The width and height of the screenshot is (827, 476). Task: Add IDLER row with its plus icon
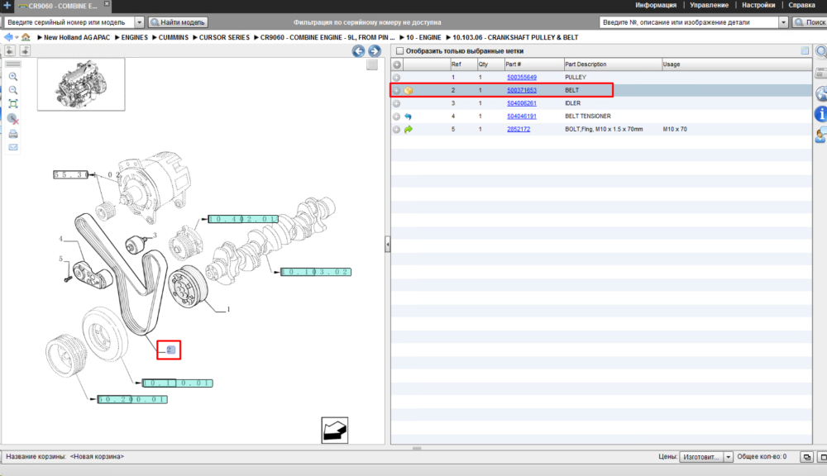pyautogui.click(x=397, y=103)
